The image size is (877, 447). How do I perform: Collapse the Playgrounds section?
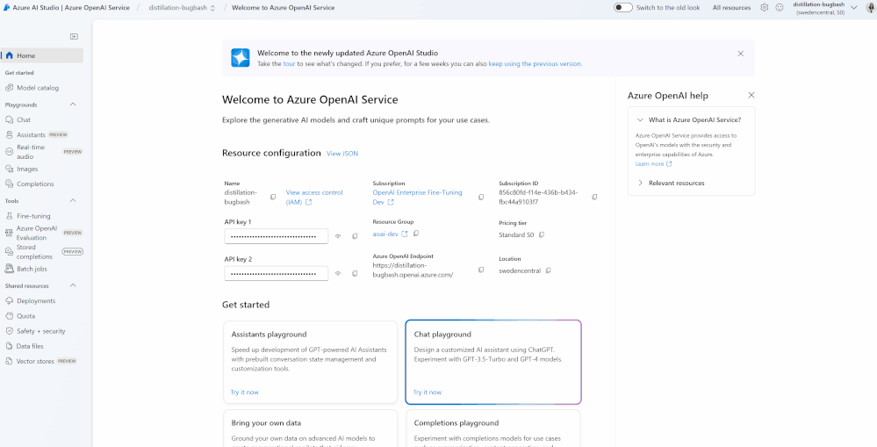73,105
